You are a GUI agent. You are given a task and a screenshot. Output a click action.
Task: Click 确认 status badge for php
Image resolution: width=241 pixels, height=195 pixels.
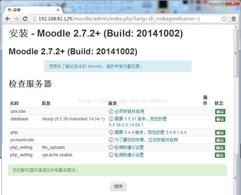[x=220, y=133]
